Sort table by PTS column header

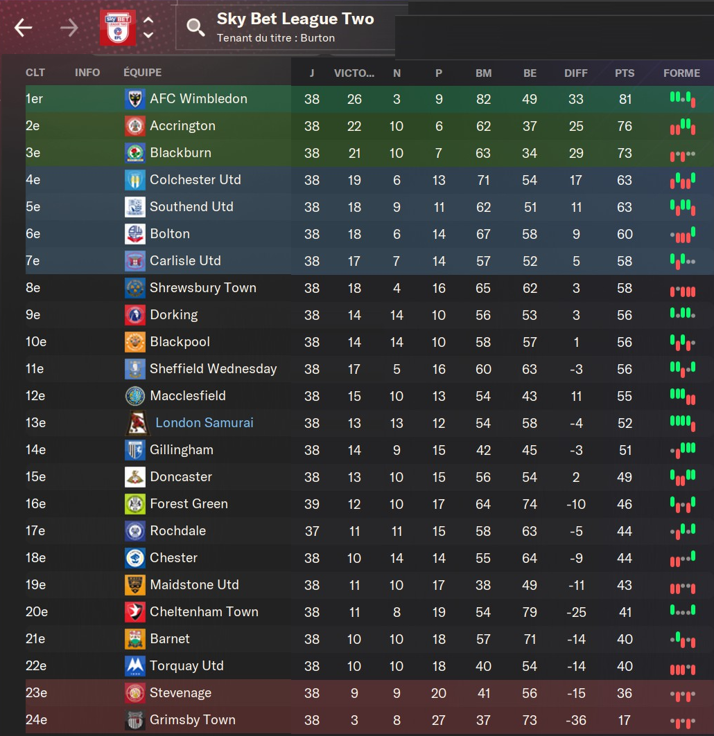pos(625,73)
